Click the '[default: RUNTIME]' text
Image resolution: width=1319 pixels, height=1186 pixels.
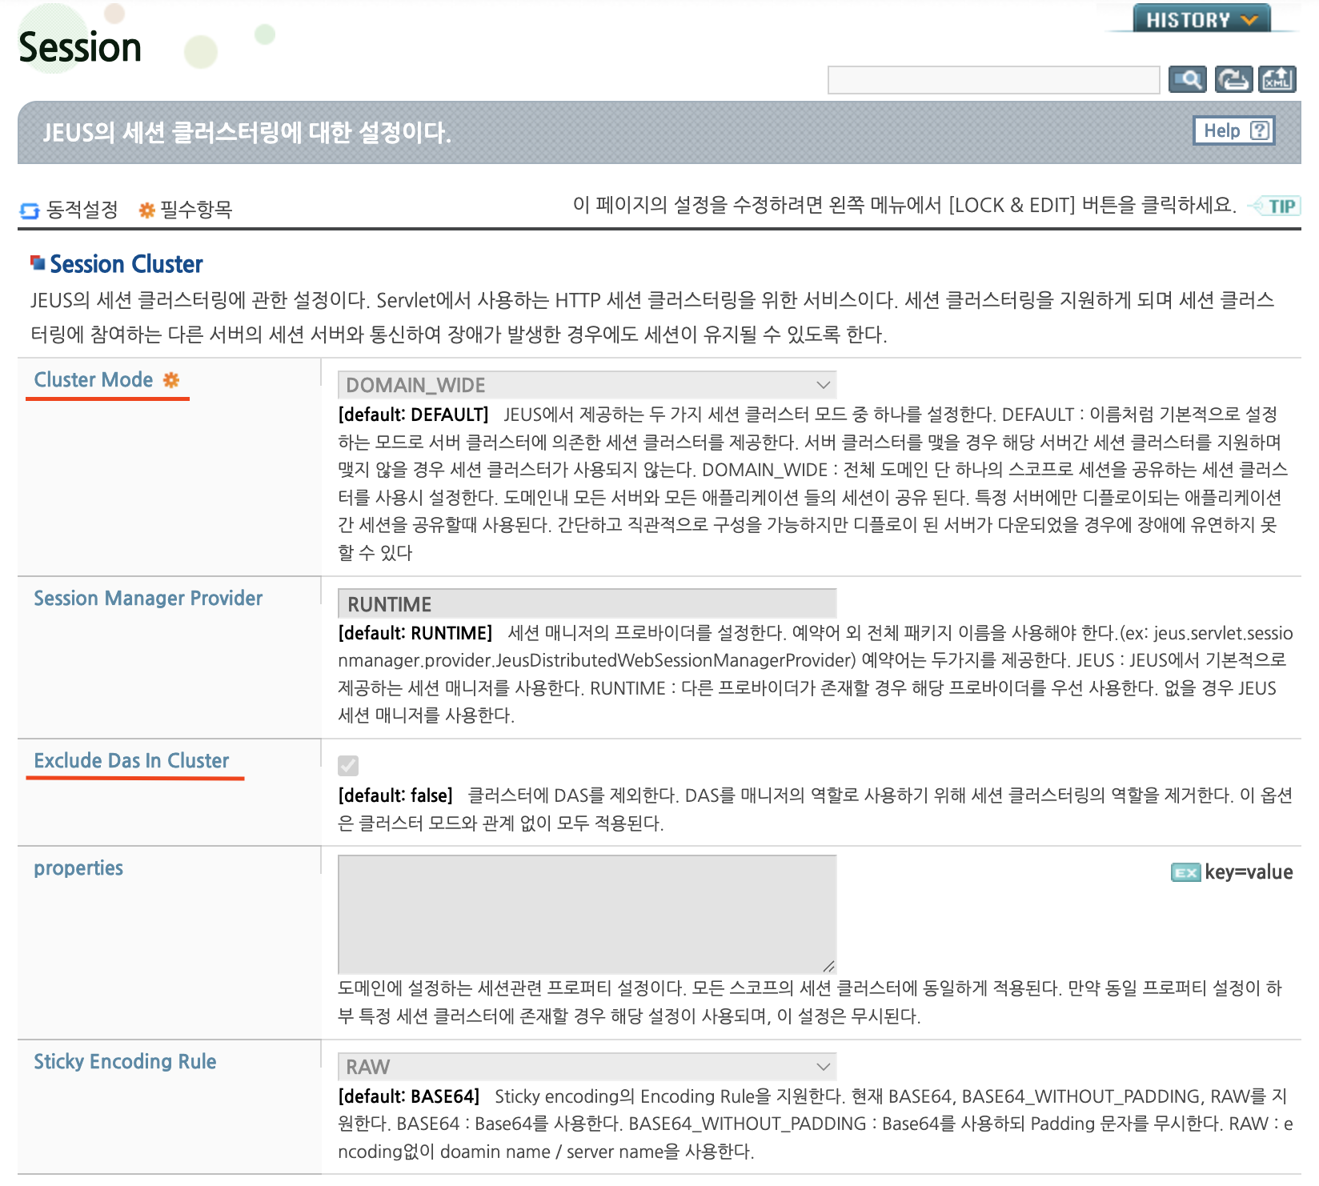(415, 633)
